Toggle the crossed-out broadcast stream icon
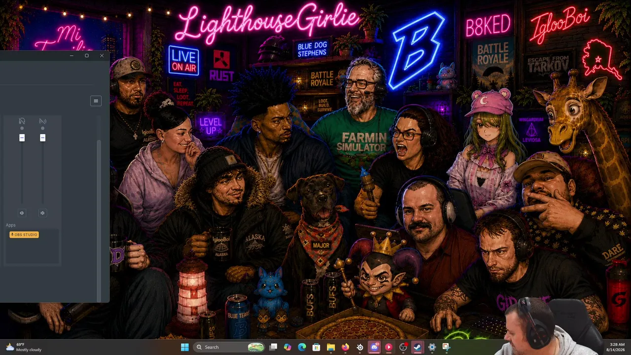This screenshot has width=631, height=355. point(42,121)
